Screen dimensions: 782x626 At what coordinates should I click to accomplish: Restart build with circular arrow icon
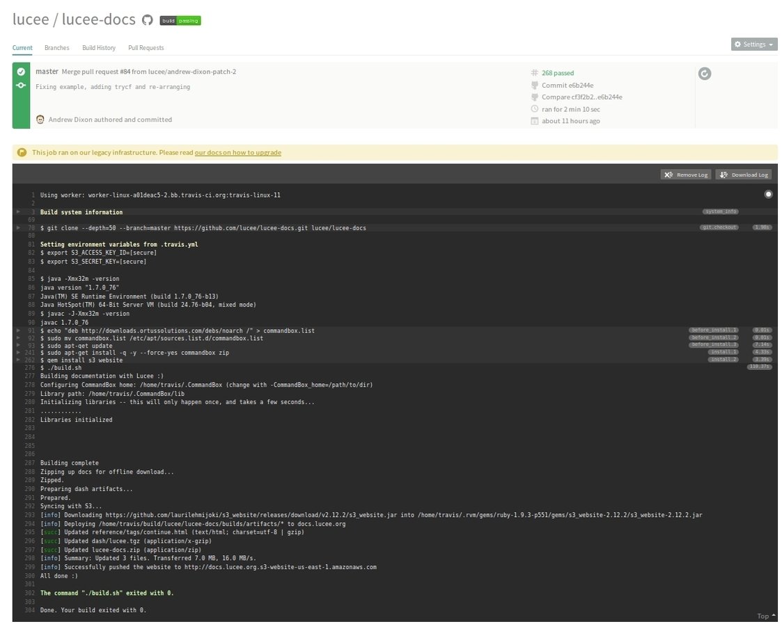point(704,74)
